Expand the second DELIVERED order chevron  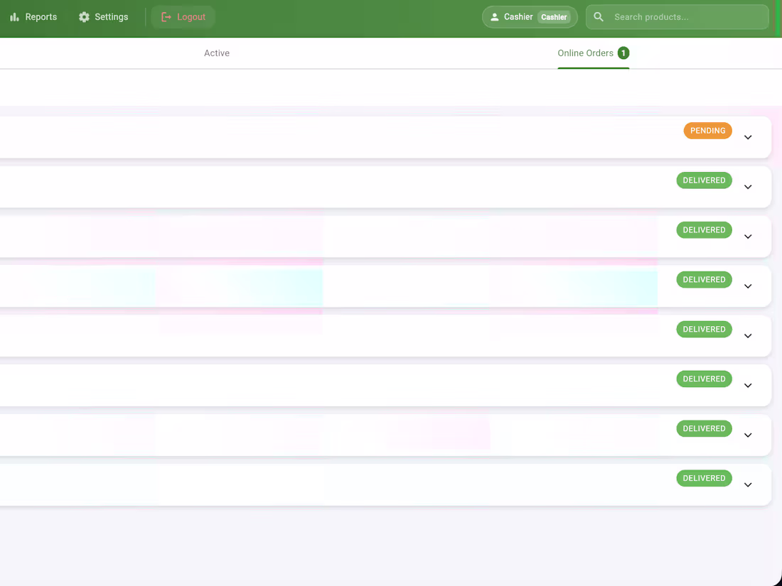tap(748, 237)
